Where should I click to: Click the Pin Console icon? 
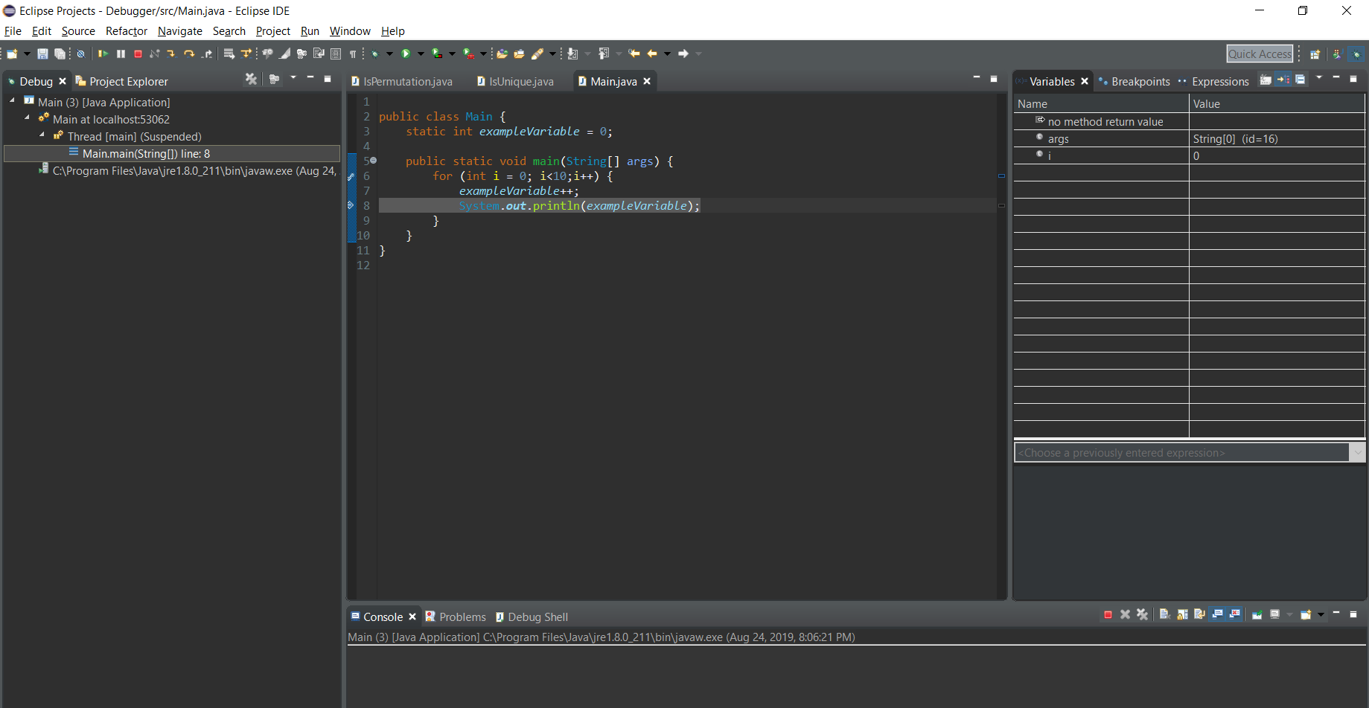pos(1257,614)
